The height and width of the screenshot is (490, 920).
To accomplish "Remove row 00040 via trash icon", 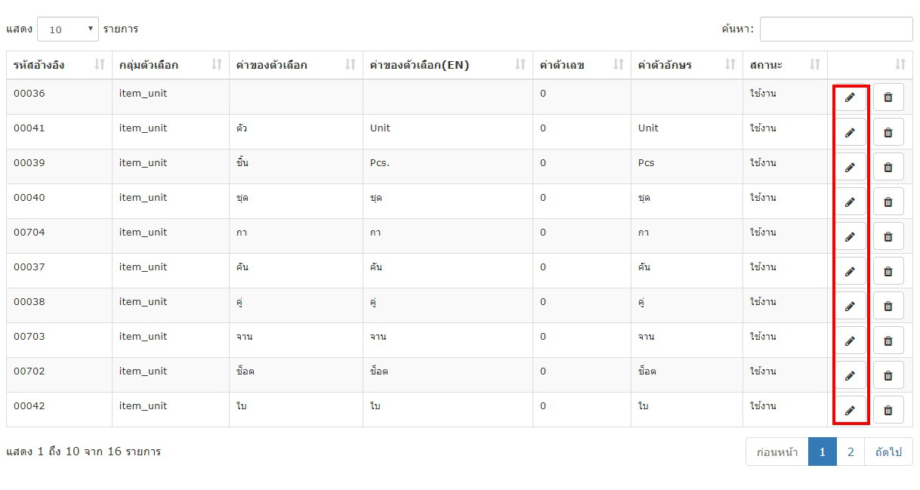I will coord(888,202).
